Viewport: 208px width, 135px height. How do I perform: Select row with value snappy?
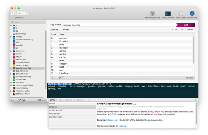[121, 64]
